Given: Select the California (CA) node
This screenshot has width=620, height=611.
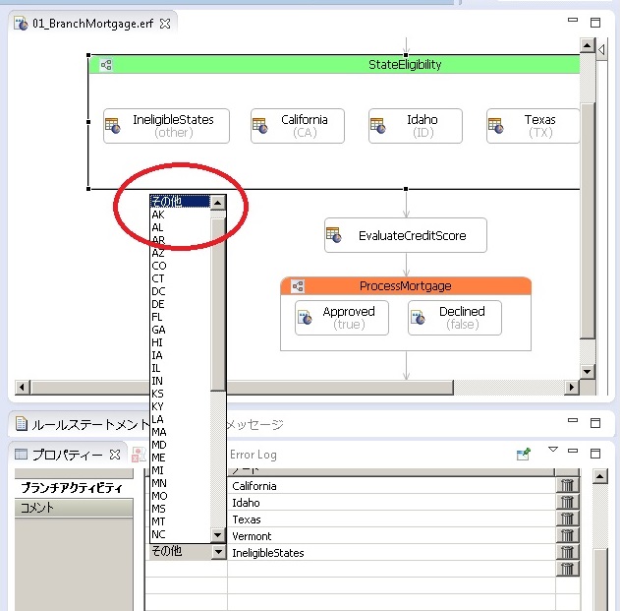Looking at the screenshot, I should pyautogui.click(x=298, y=126).
